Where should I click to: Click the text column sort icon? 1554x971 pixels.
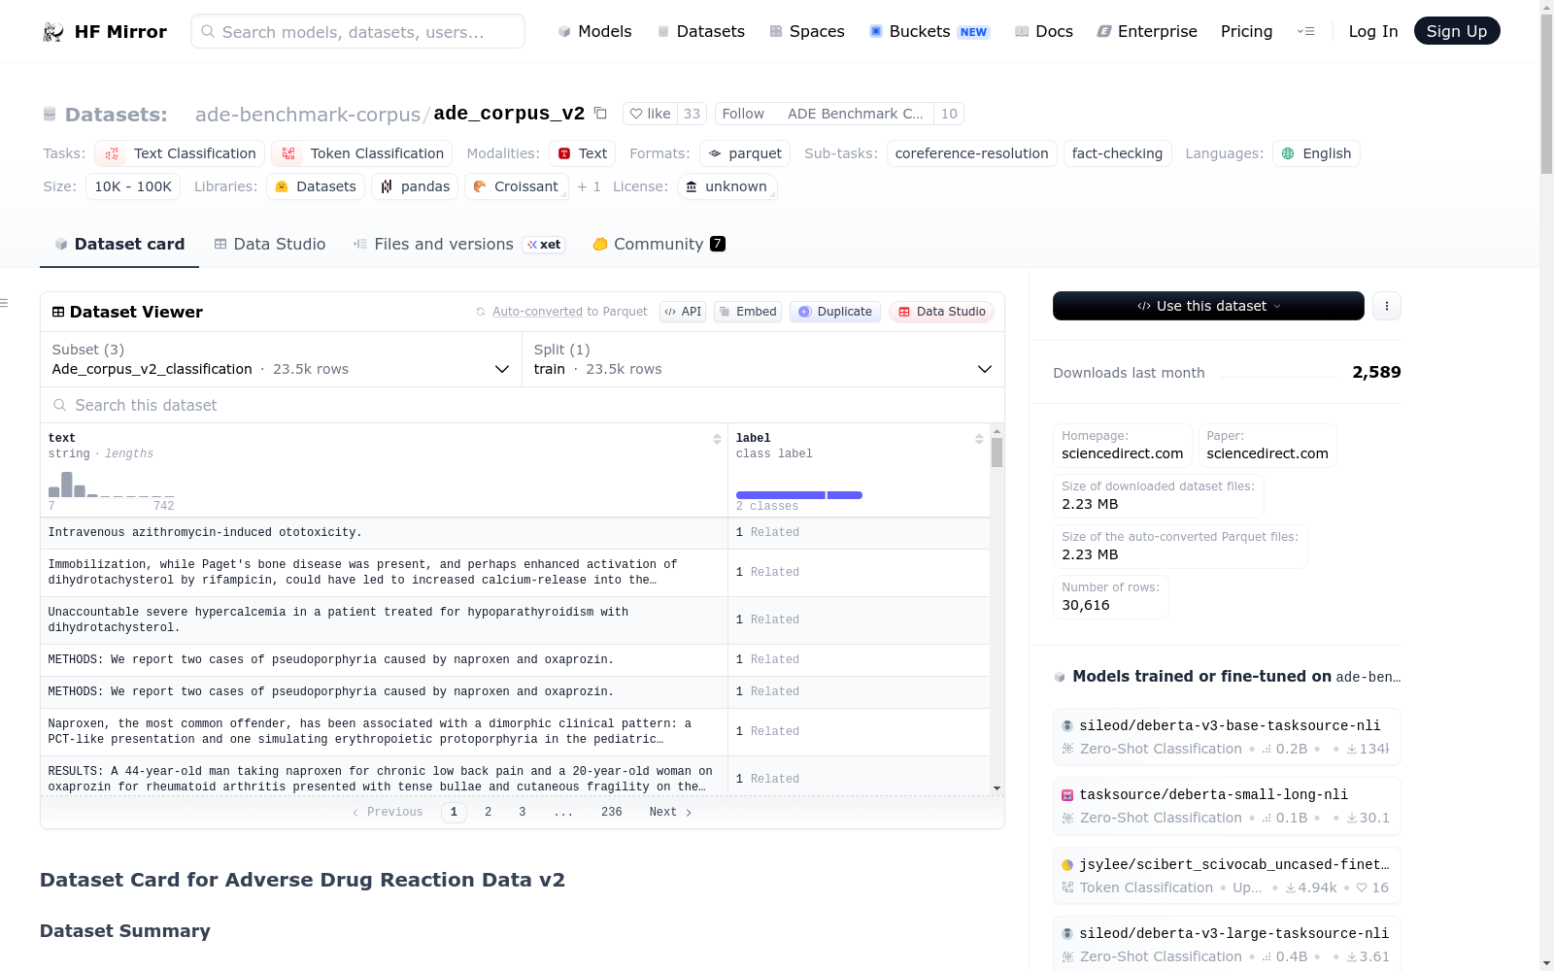717,439
